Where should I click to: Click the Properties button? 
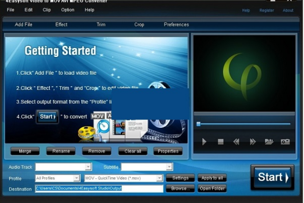point(168,151)
